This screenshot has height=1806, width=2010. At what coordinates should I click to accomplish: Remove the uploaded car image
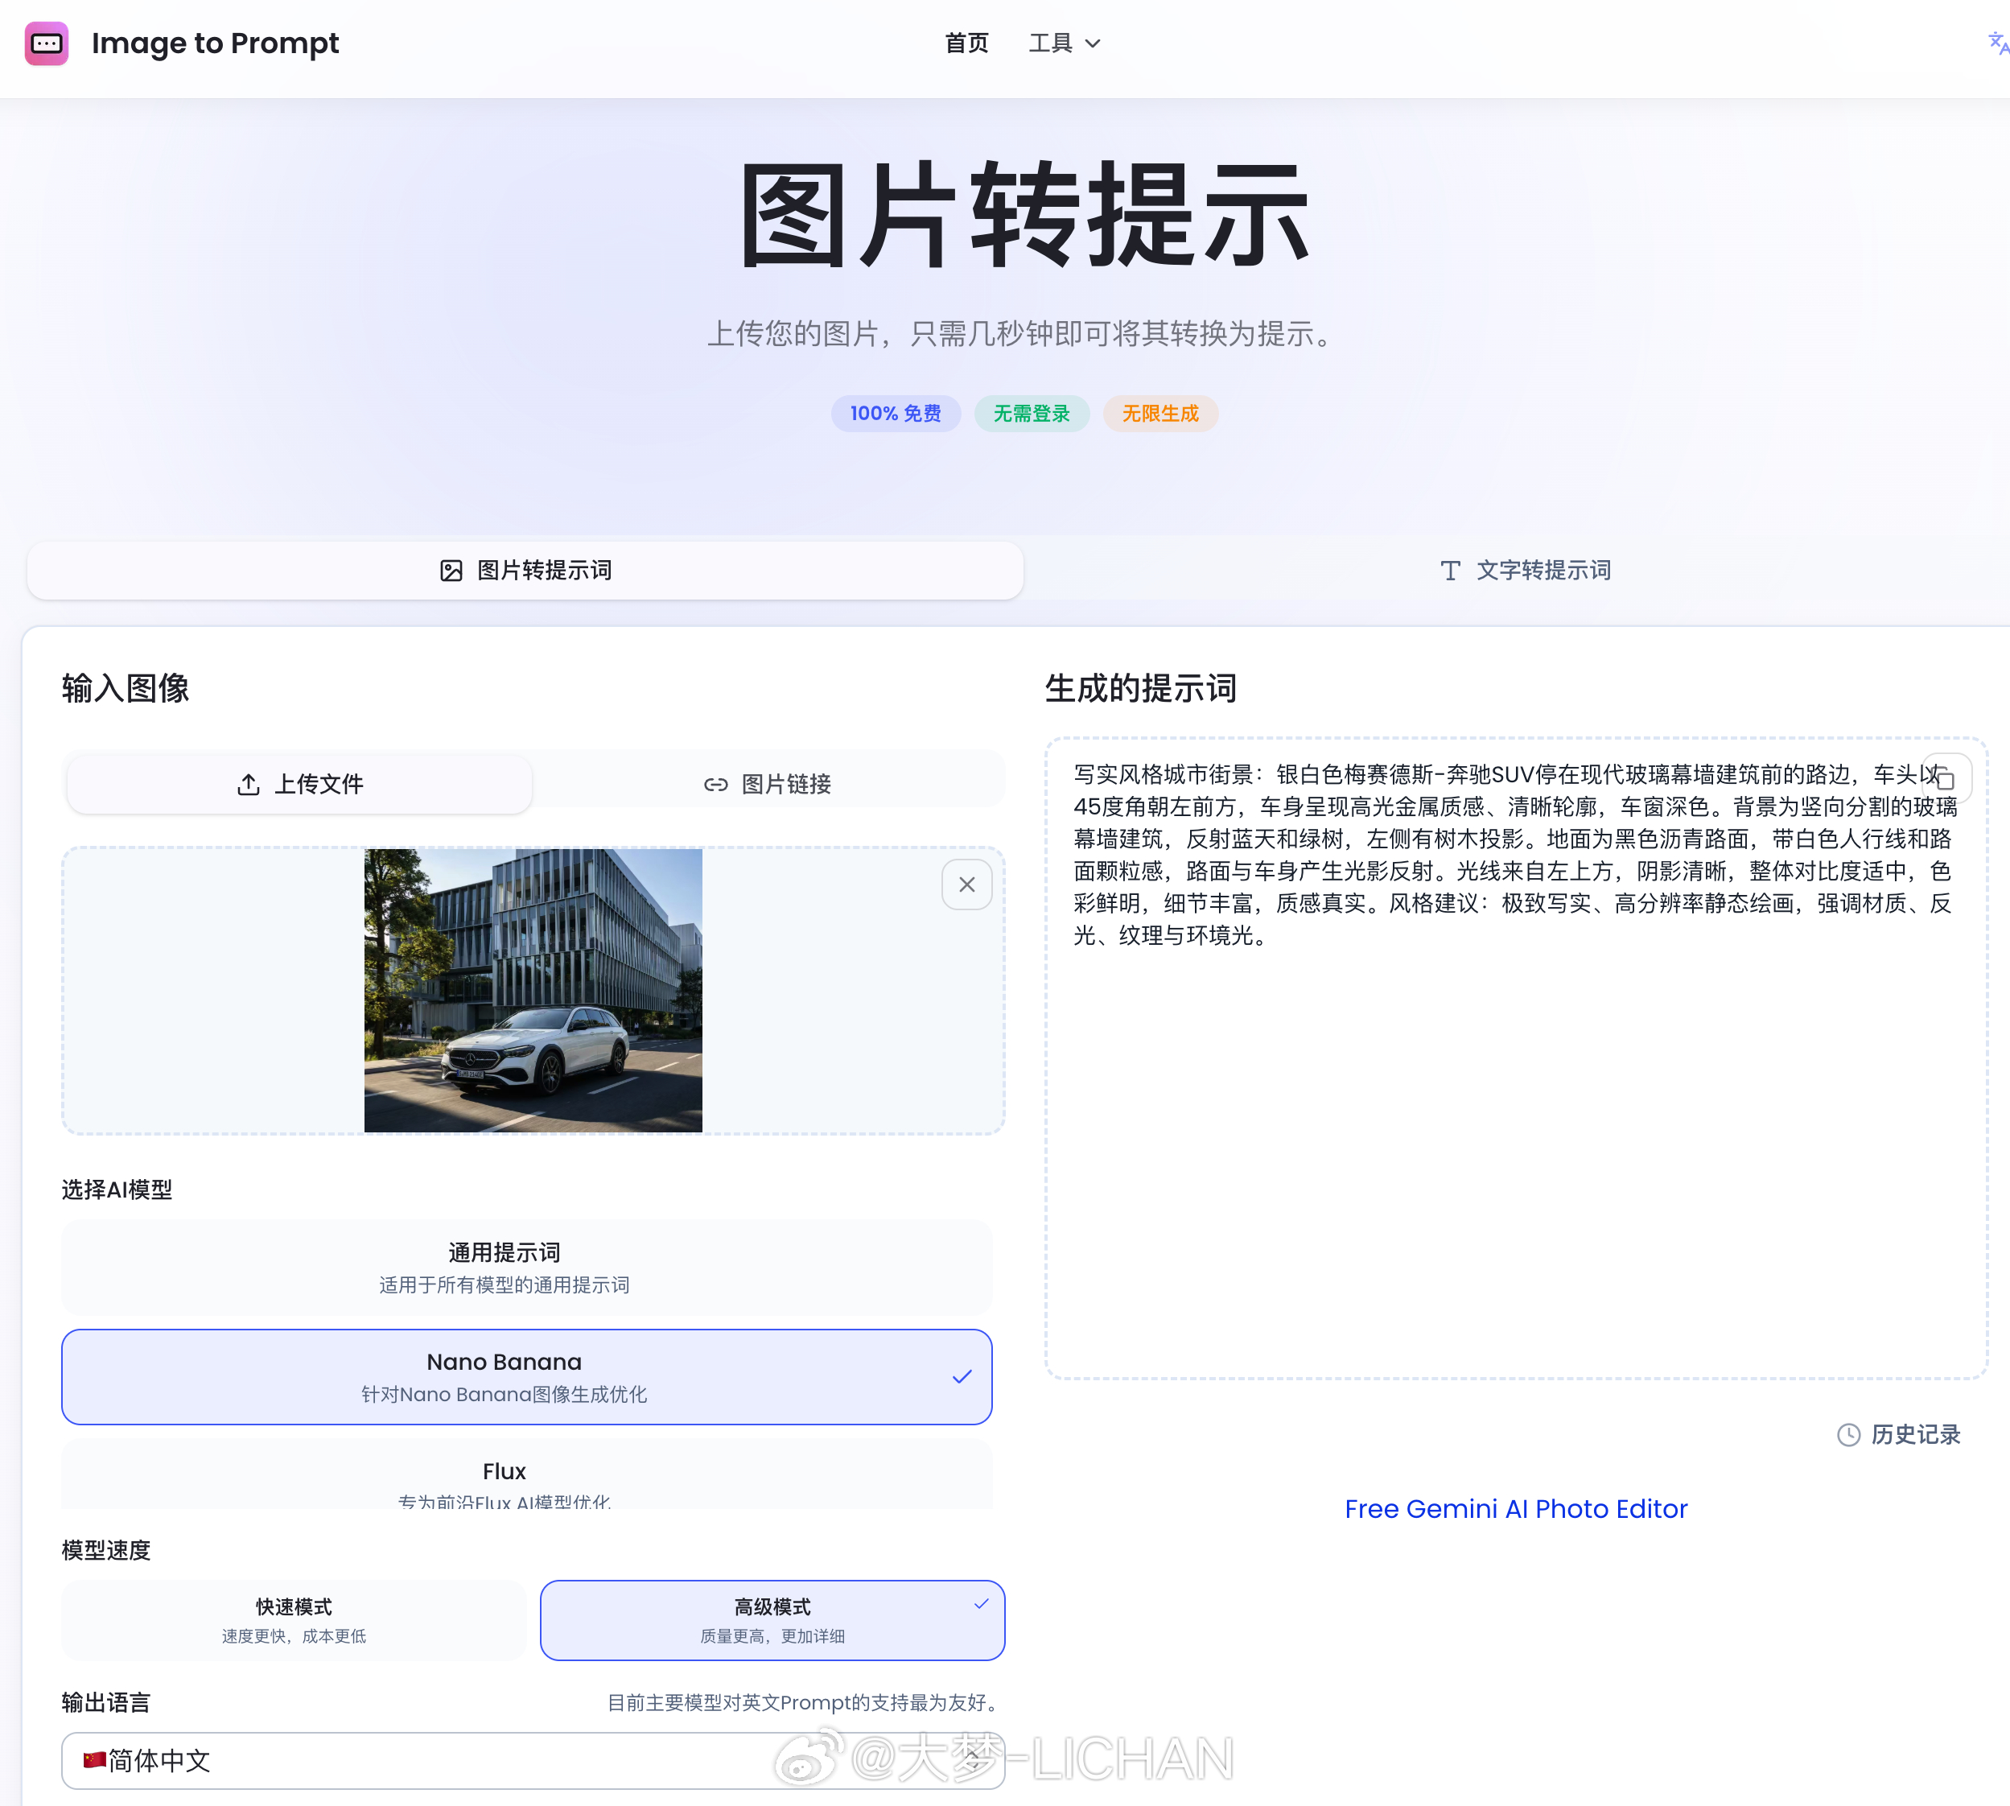[x=966, y=884]
